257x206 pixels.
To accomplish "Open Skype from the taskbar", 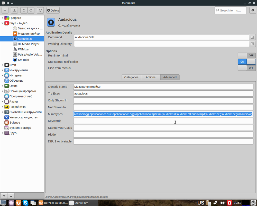I will click(x=25, y=203).
